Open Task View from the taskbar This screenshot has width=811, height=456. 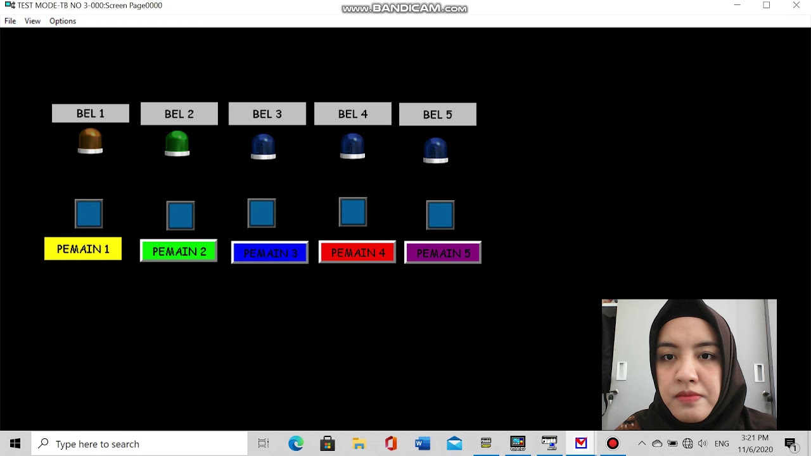click(264, 443)
